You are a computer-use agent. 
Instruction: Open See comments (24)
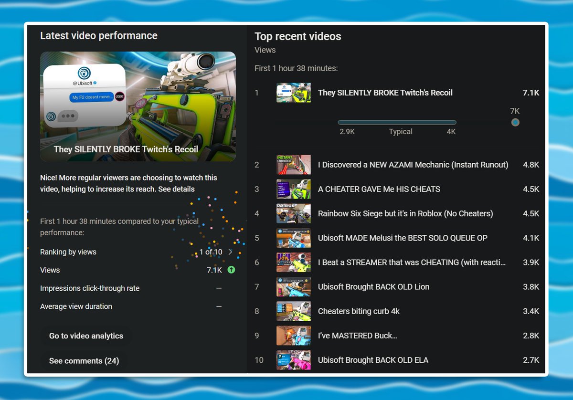click(x=84, y=361)
